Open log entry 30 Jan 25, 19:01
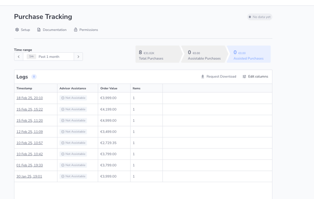 point(29,176)
